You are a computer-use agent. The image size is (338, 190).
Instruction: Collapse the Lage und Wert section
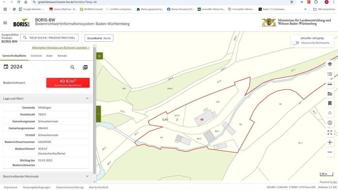87,98
